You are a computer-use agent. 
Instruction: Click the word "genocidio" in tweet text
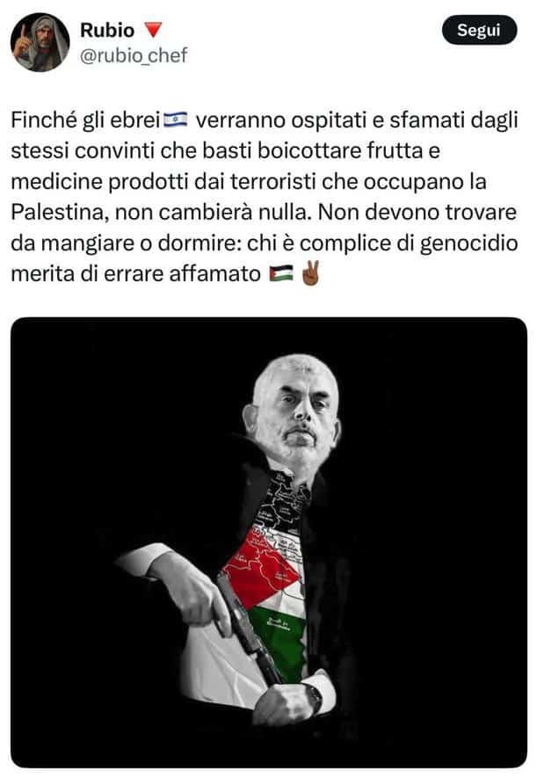click(468, 244)
